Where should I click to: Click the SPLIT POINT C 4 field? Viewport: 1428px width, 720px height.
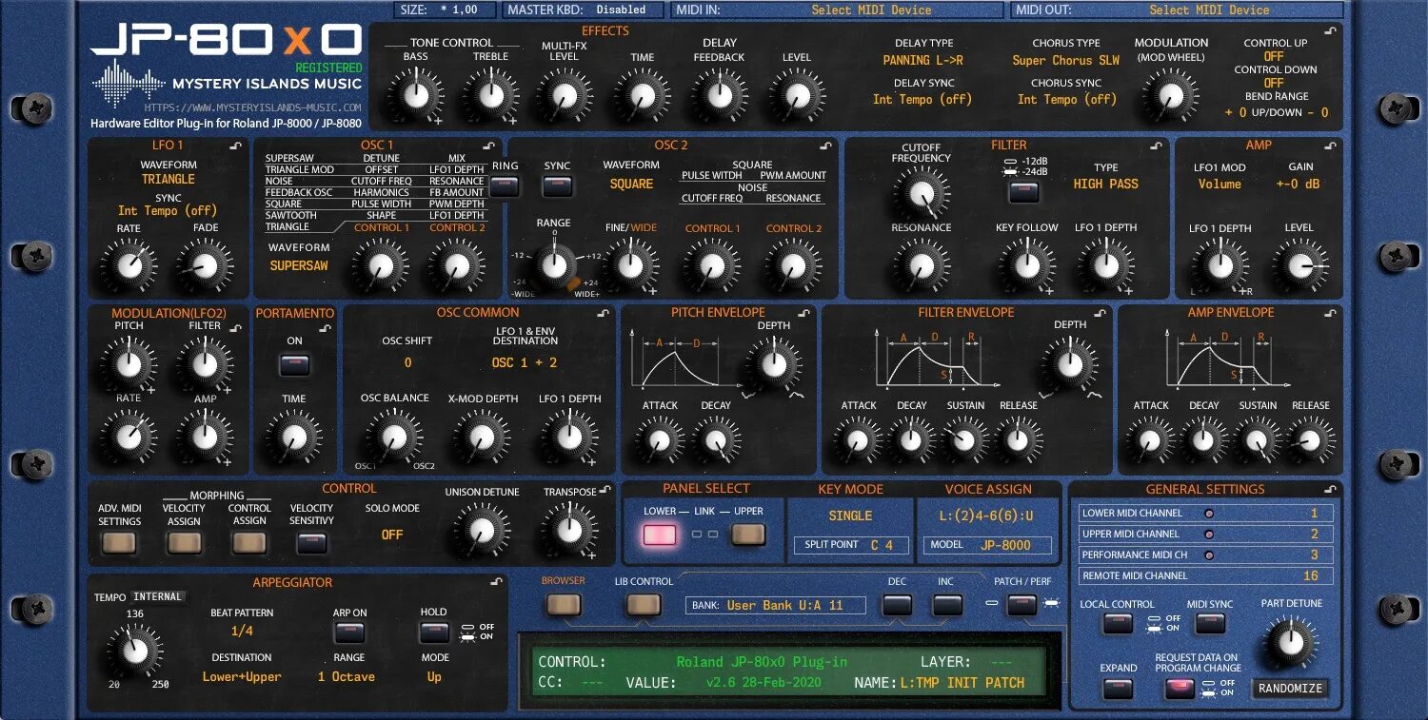tap(849, 546)
